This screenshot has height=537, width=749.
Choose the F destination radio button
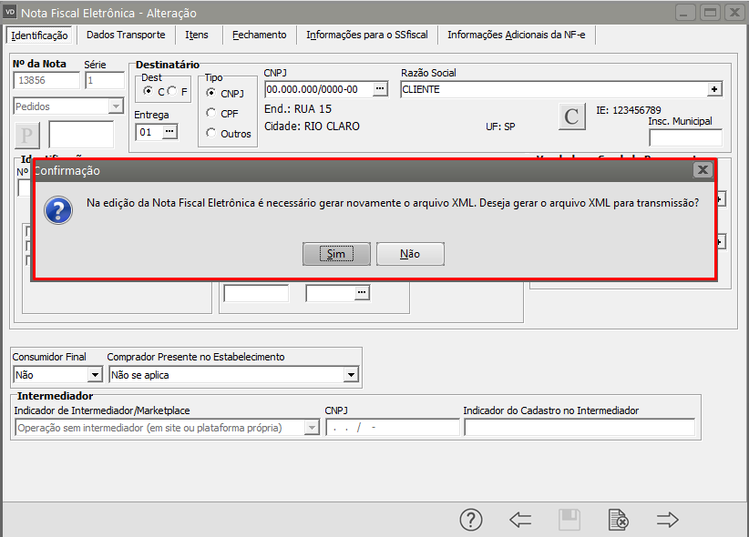[x=172, y=92]
